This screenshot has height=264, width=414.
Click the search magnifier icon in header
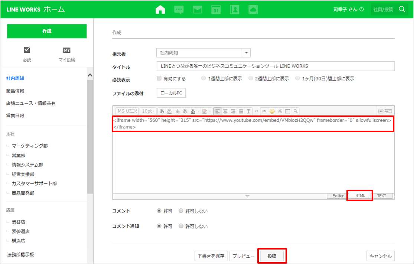tap(402, 9)
